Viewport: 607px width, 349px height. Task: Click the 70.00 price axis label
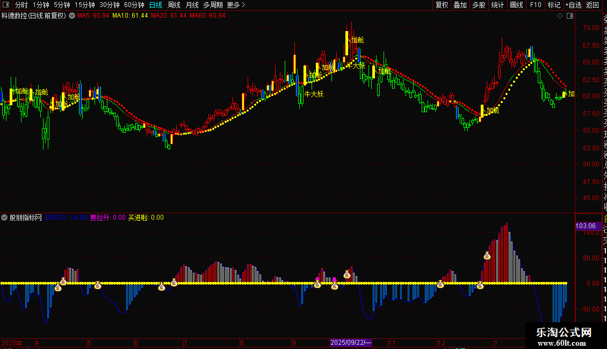click(591, 28)
